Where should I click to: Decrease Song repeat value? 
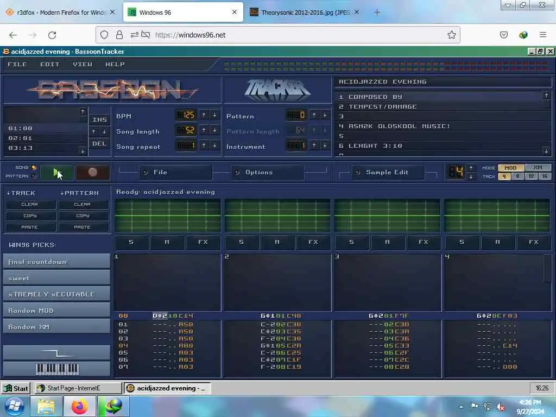click(x=214, y=146)
